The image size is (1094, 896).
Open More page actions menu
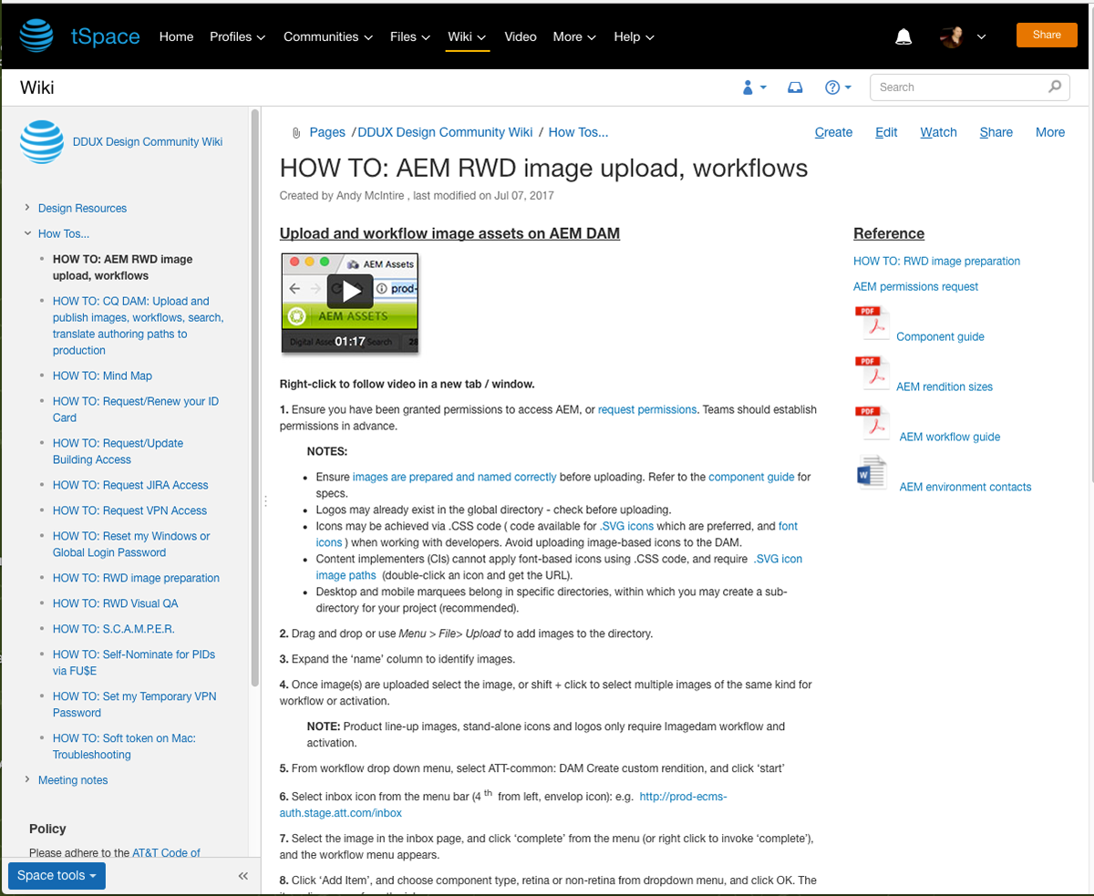point(1050,132)
